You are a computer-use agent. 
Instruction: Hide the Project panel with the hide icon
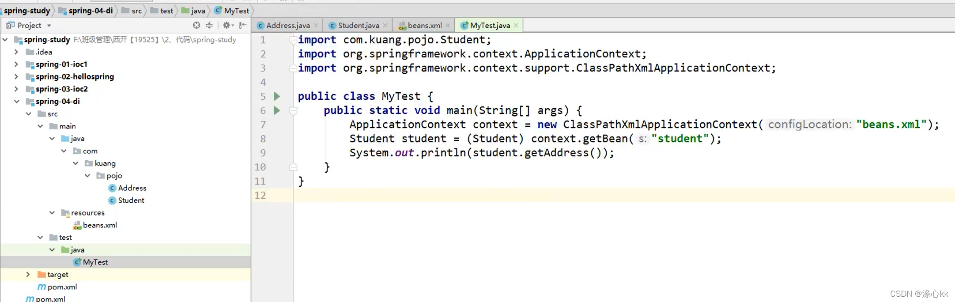pos(243,25)
